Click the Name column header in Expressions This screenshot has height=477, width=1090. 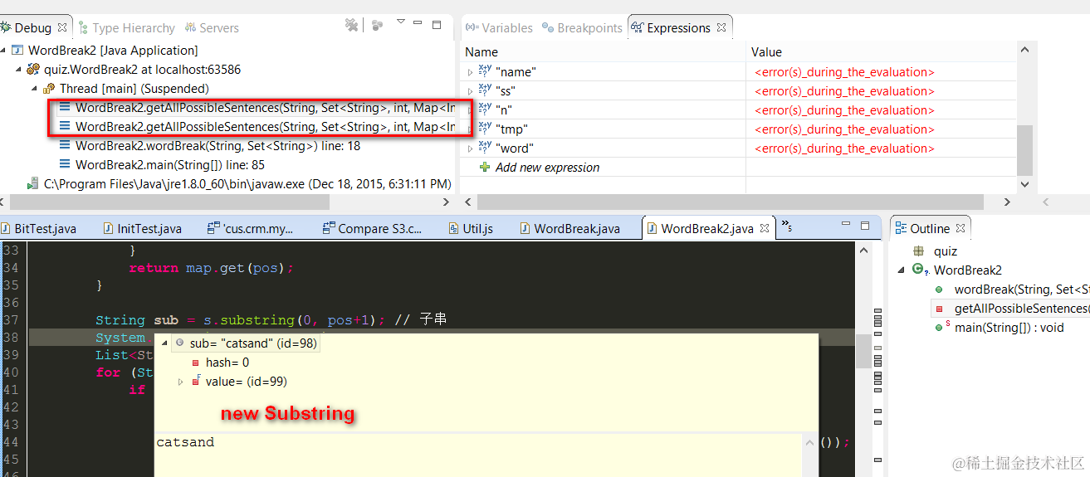[481, 51]
